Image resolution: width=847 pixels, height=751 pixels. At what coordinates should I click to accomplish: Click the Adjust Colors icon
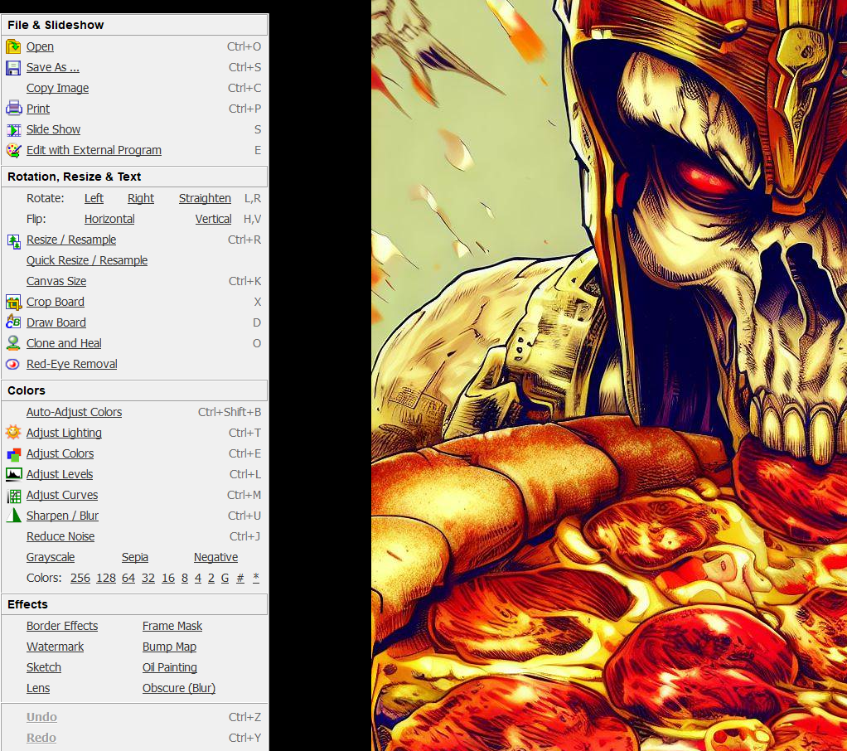pos(13,454)
